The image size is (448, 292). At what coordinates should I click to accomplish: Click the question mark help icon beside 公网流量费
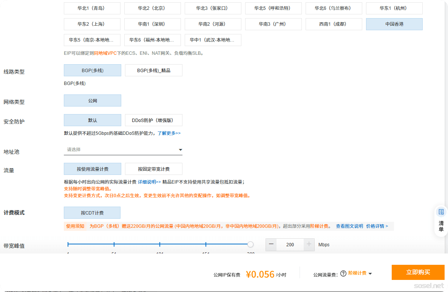tap(343, 273)
